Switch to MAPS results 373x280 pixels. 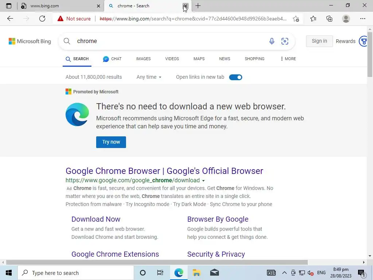point(199,59)
